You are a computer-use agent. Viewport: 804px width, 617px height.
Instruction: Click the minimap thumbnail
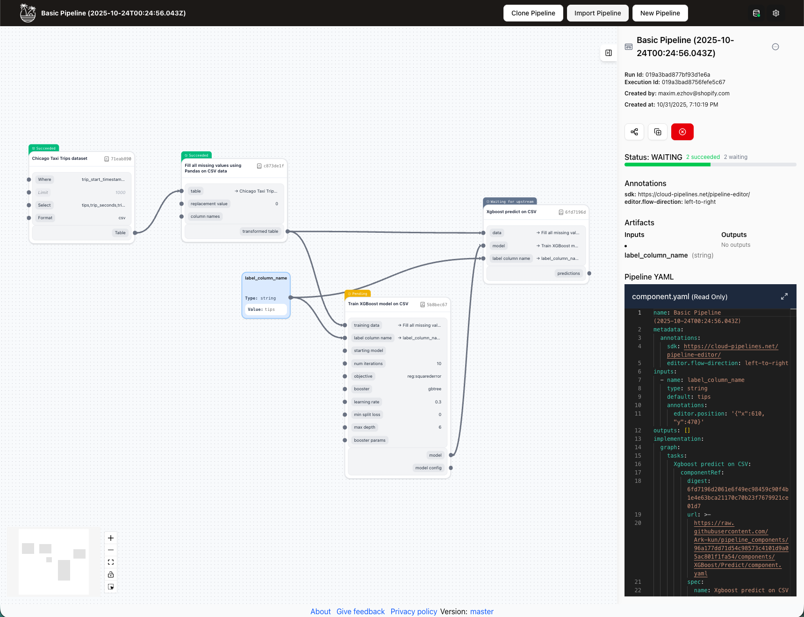pyautogui.click(x=53, y=561)
